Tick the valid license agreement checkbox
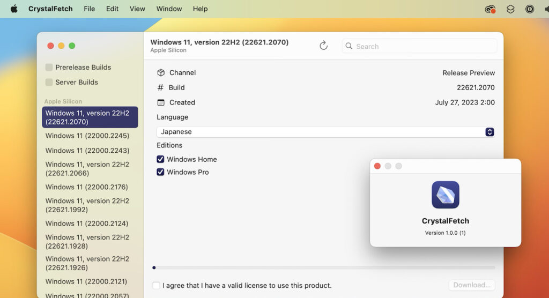 click(156, 285)
